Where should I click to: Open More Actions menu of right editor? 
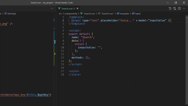pos(184,9)
